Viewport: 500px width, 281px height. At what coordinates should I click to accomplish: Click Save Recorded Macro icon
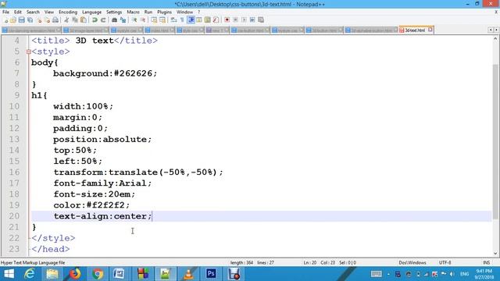click(261, 20)
